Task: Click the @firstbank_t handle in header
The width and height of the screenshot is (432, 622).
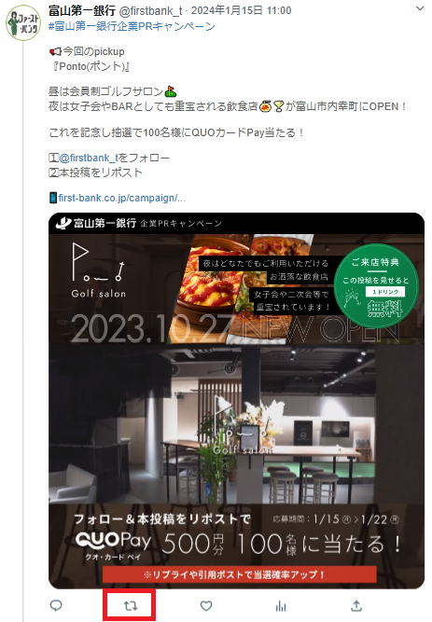Action: click(x=150, y=10)
